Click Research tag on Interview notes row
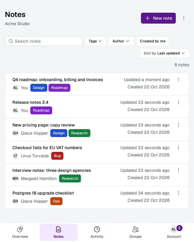This screenshot has width=194, height=242. [x=70, y=178]
